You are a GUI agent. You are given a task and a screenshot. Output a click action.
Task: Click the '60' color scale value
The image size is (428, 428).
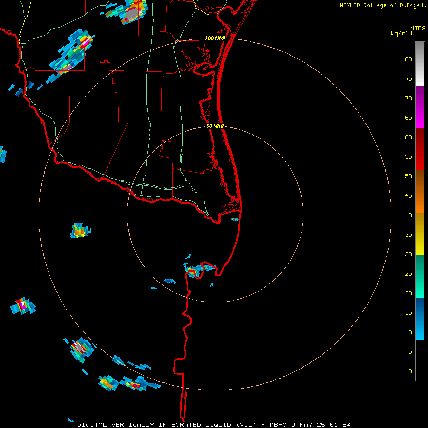tap(409, 137)
